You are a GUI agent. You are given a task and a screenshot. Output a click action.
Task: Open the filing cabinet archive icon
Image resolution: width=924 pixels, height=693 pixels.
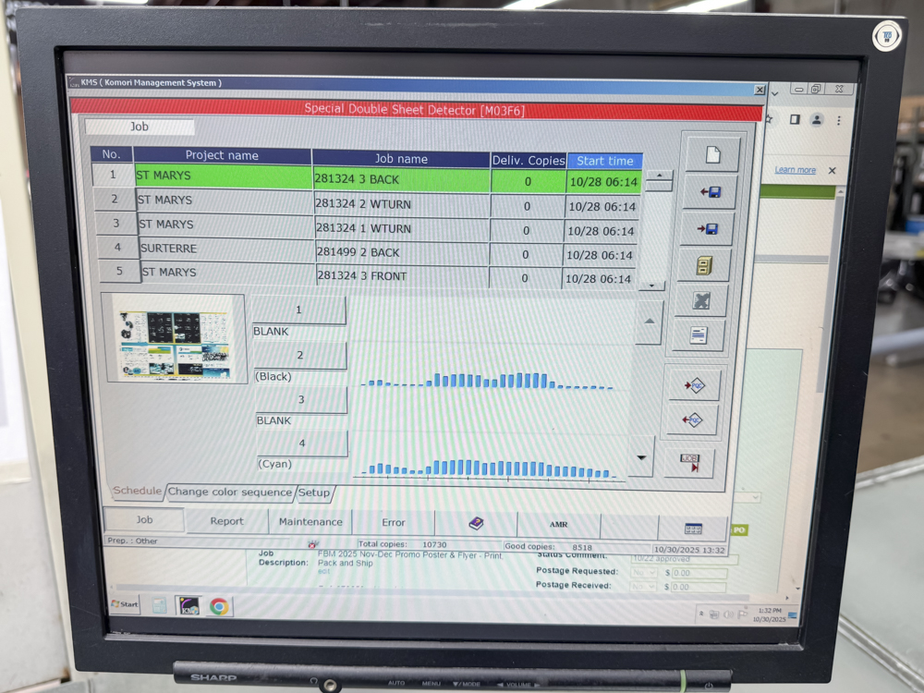tap(704, 266)
